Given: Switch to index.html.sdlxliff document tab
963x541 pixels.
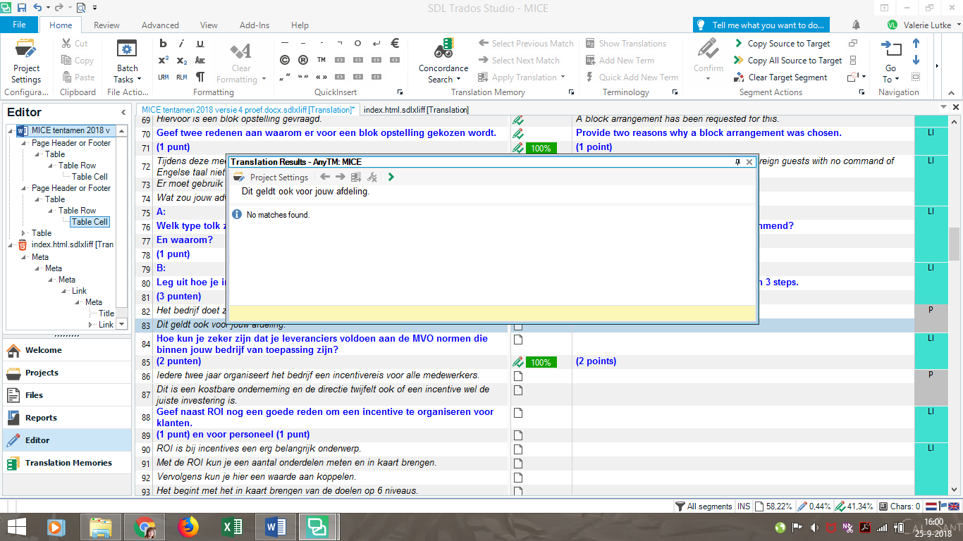Looking at the screenshot, I should pyautogui.click(x=416, y=110).
